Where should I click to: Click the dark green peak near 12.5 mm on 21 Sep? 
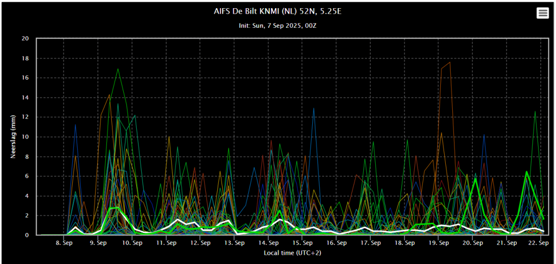535,112
